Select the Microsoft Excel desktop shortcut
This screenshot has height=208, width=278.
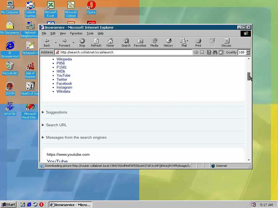click(x=50, y=9)
